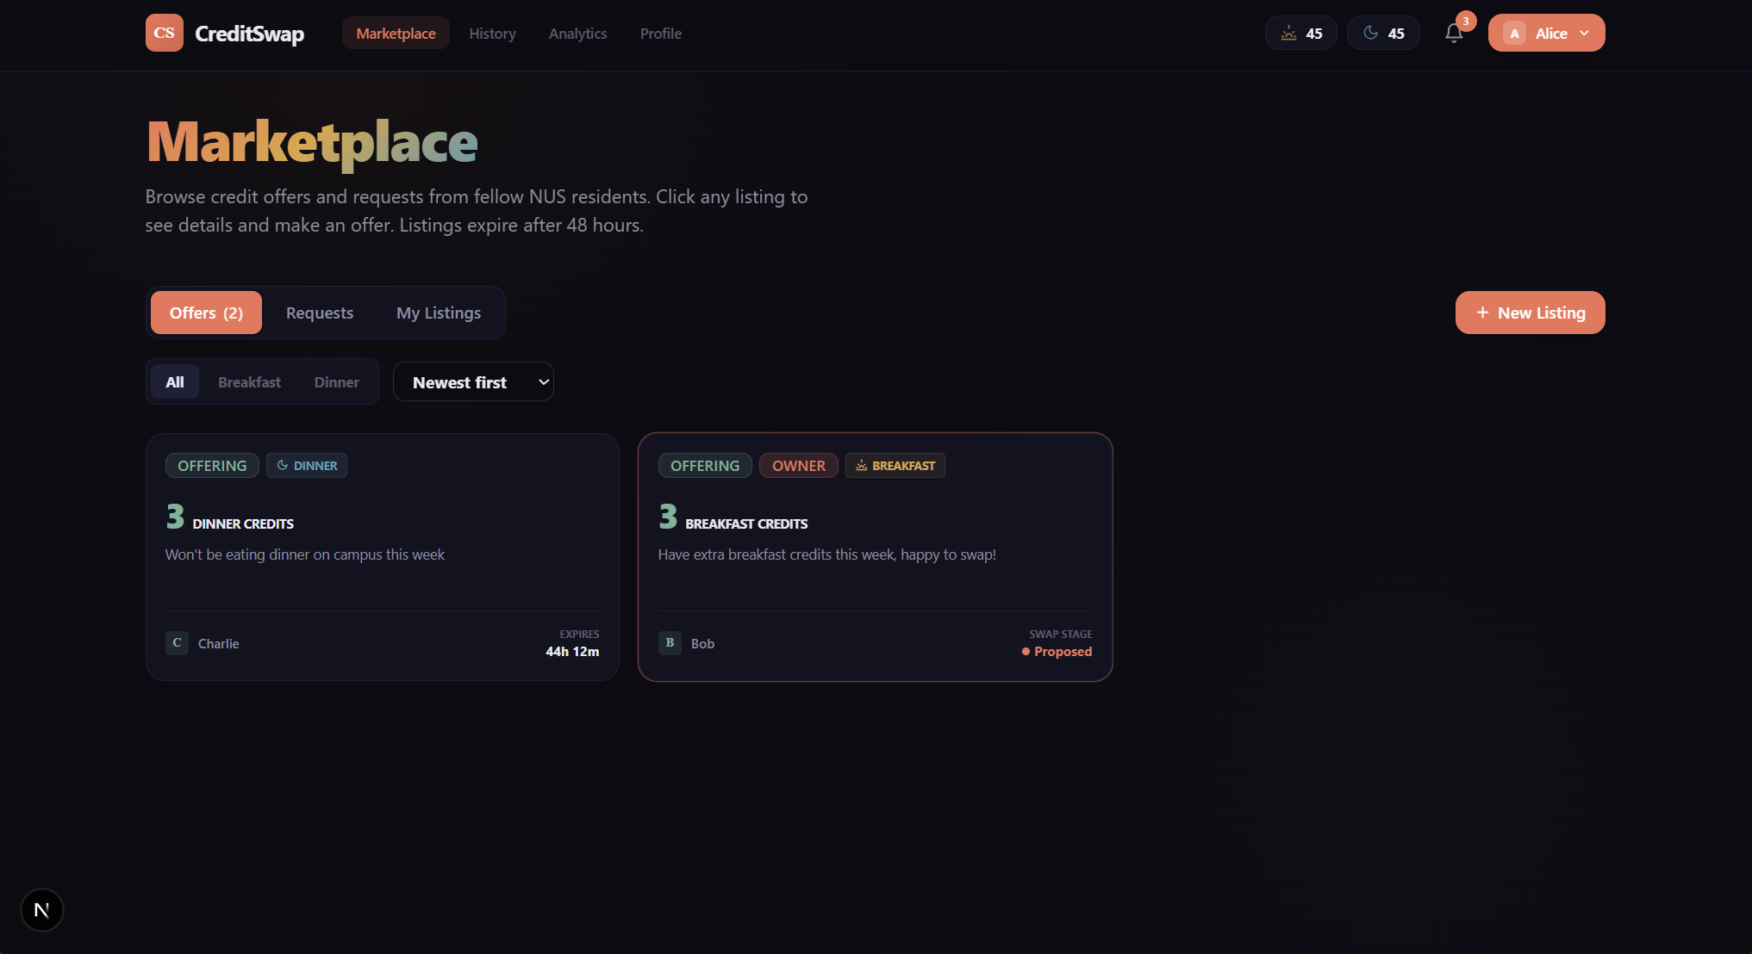Filter listings by Dinner
Image resolution: width=1752 pixels, height=954 pixels.
[x=336, y=381]
